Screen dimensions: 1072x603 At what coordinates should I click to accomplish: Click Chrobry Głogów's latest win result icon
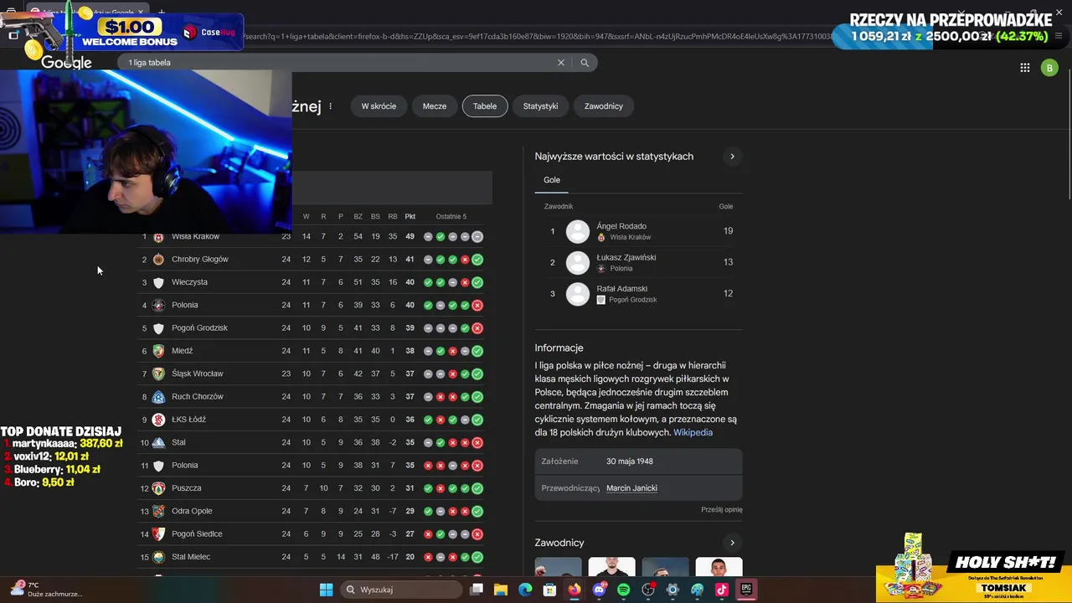(x=477, y=260)
